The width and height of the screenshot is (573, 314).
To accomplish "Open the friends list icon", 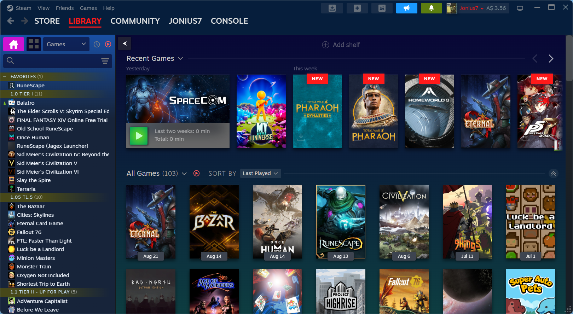I will (382, 8).
